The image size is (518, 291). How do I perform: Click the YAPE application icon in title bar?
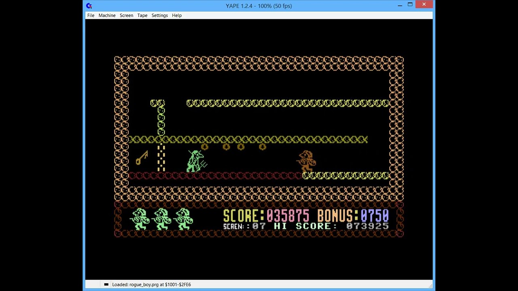coord(89,6)
